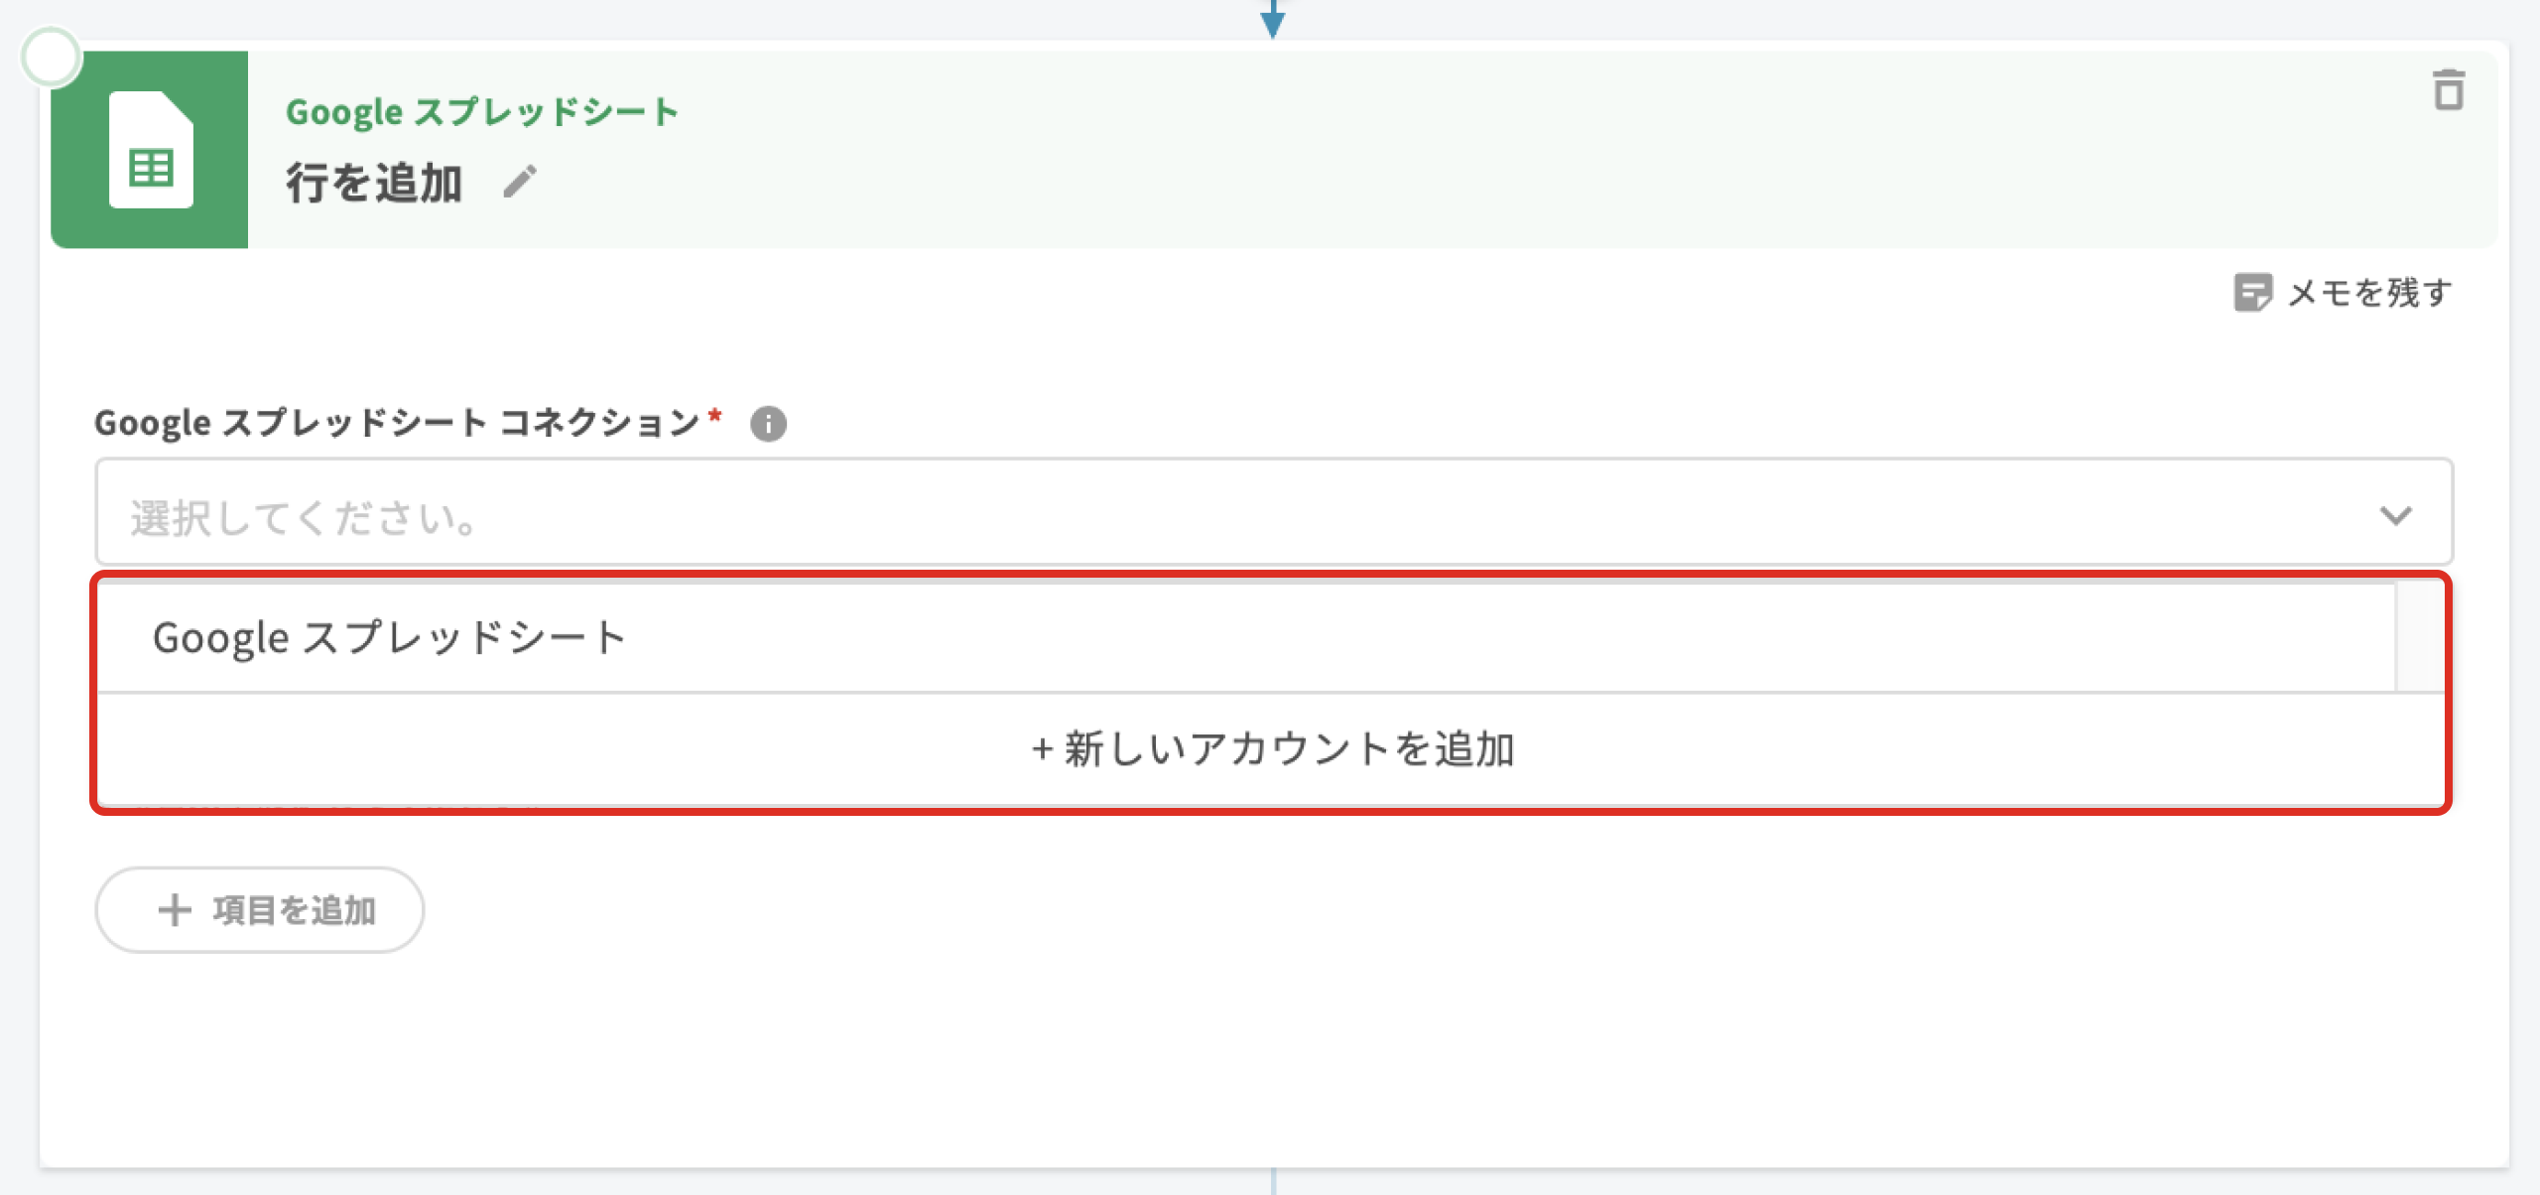Screen dimensions: 2540x1195
Task: Choose 新しいアカウントを追加 from the list
Action: [x=1272, y=749]
